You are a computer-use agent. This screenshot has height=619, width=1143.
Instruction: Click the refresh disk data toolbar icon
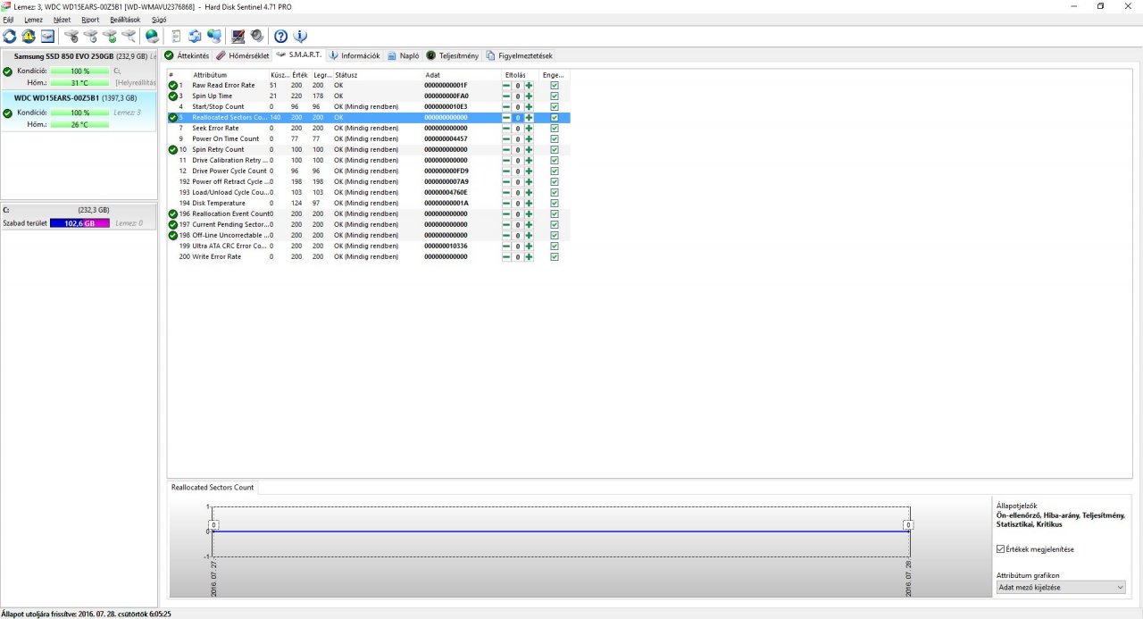point(10,36)
